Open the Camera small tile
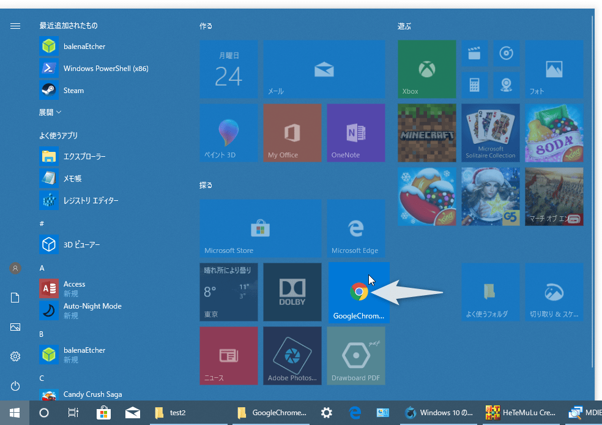 coord(506,85)
